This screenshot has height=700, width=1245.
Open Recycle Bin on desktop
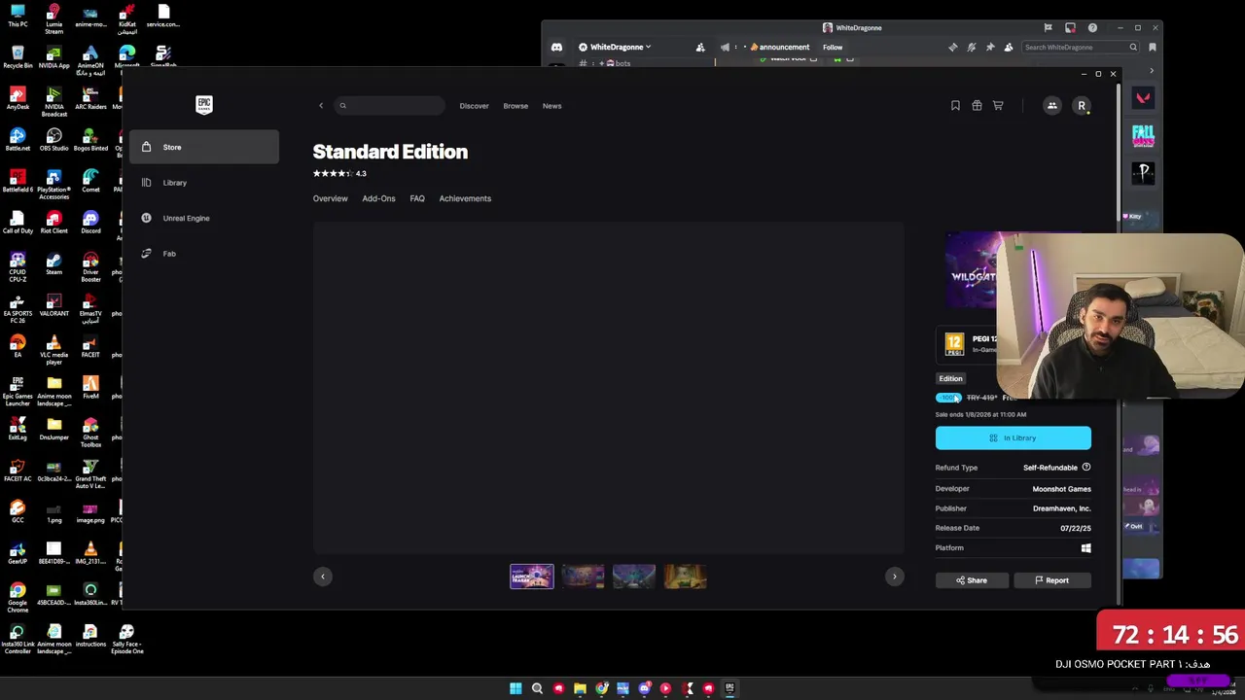click(x=18, y=57)
